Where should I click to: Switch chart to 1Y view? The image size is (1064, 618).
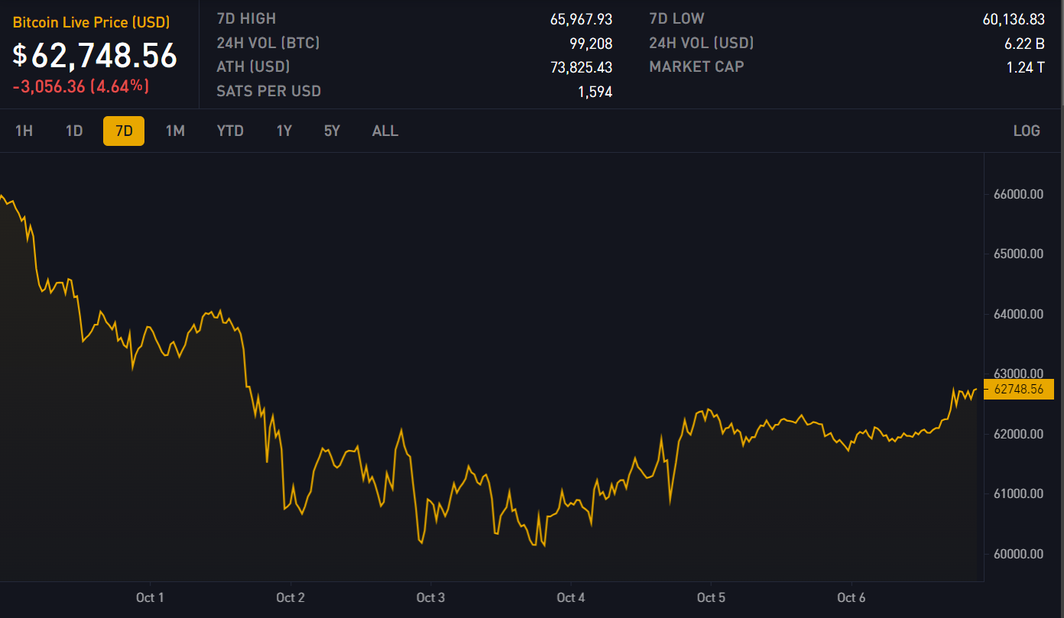(x=284, y=131)
